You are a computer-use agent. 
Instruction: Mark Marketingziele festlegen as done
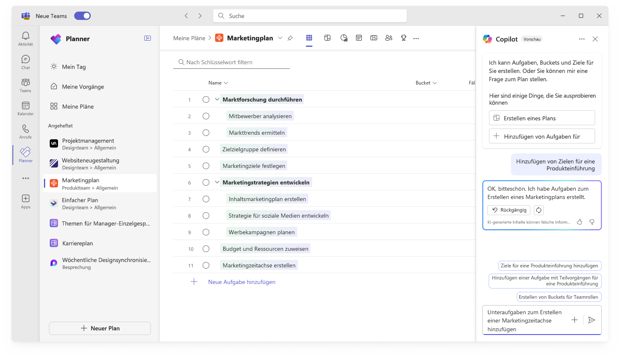point(206,166)
